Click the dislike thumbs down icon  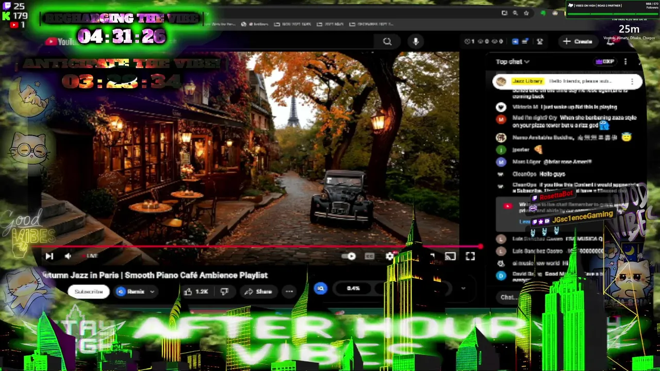(224, 292)
